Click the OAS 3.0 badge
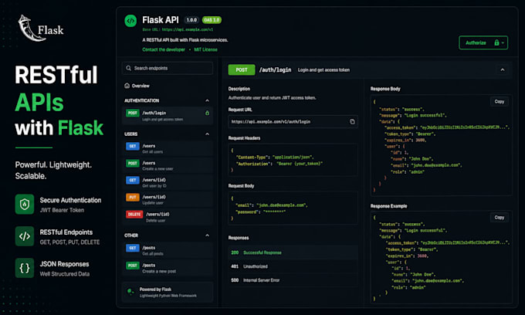 click(x=212, y=20)
